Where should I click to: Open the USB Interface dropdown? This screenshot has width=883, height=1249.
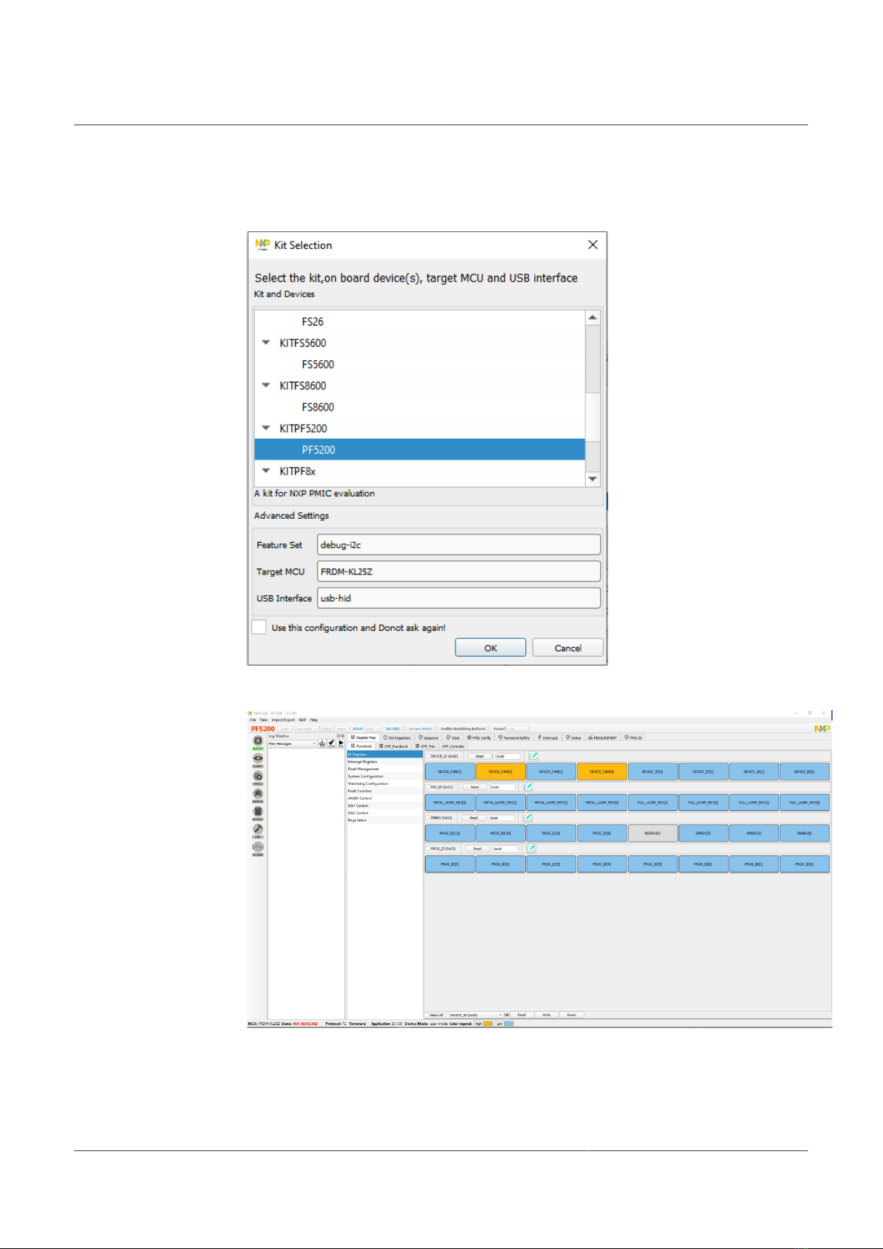point(459,598)
